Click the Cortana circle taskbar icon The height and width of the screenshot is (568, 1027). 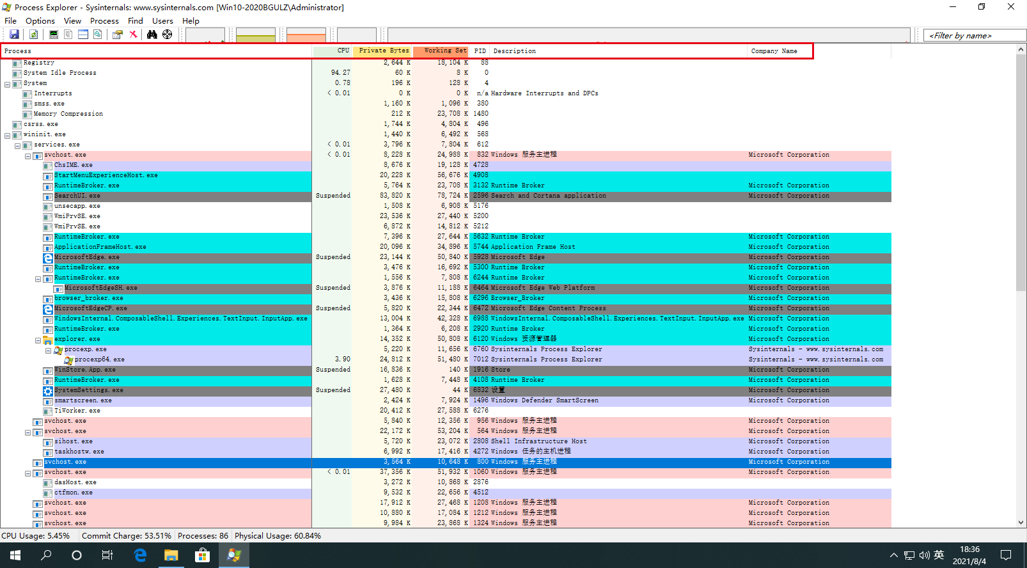77,555
